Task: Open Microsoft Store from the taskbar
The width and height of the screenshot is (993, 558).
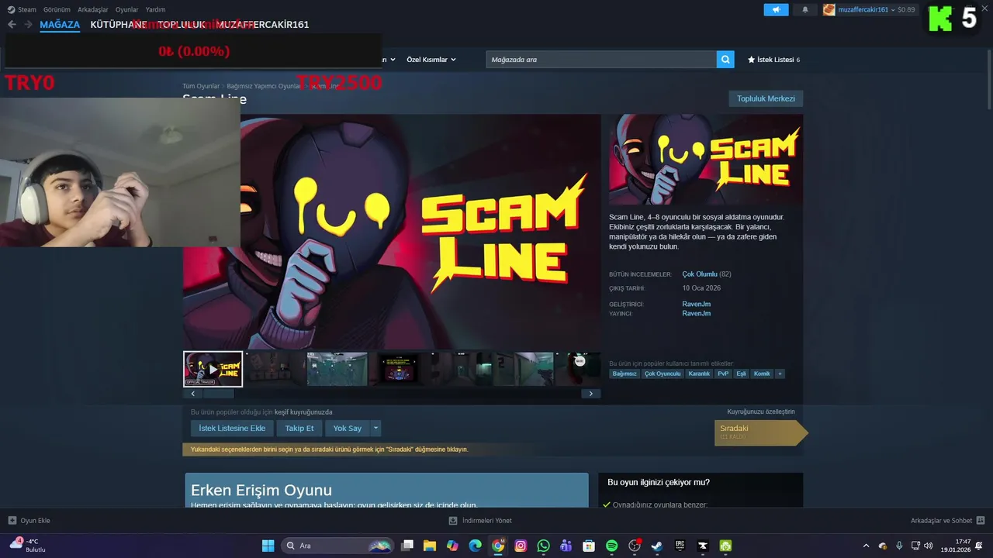Action: click(589, 546)
